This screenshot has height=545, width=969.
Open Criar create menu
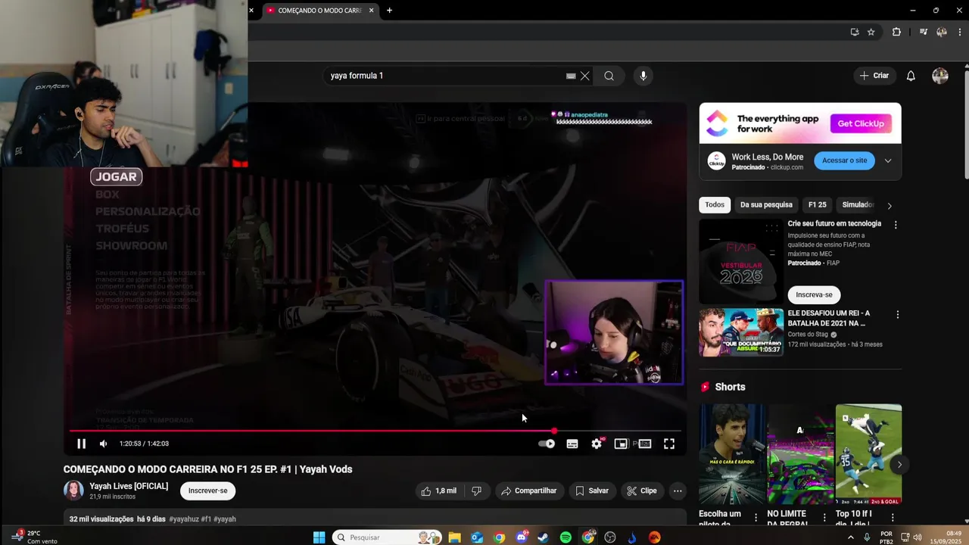(x=874, y=76)
